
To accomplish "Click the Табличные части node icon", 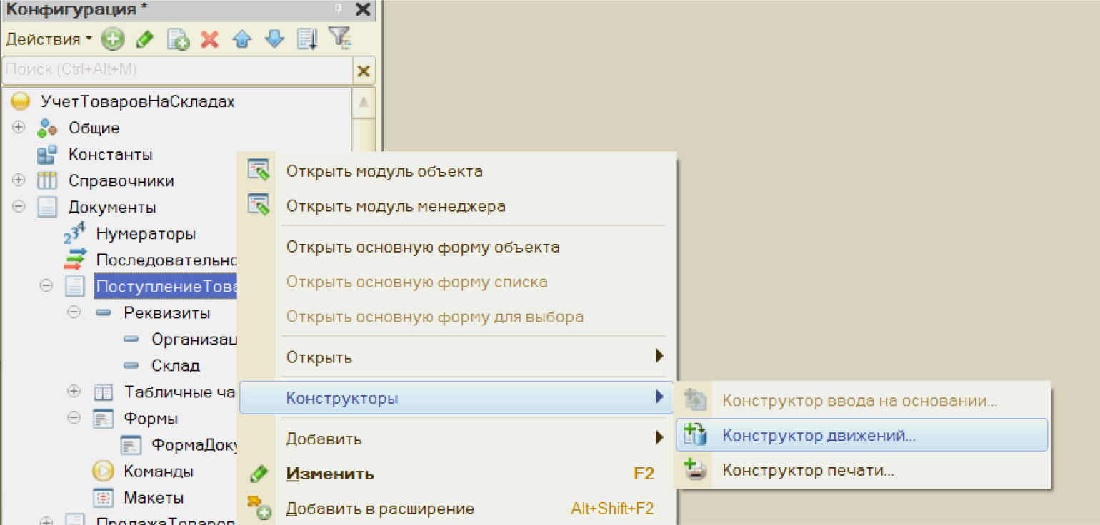I will point(103,392).
